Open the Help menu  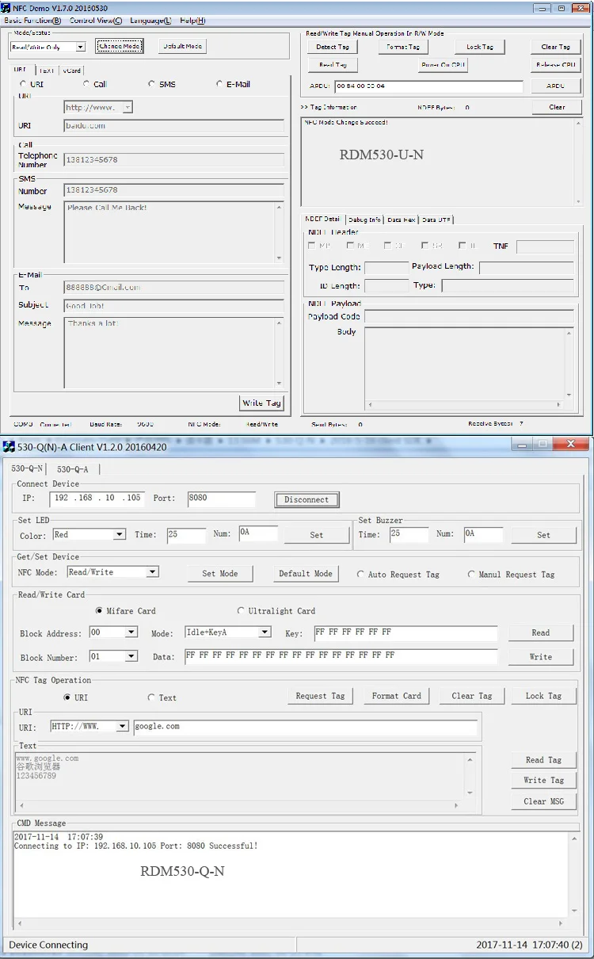[x=192, y=21]
